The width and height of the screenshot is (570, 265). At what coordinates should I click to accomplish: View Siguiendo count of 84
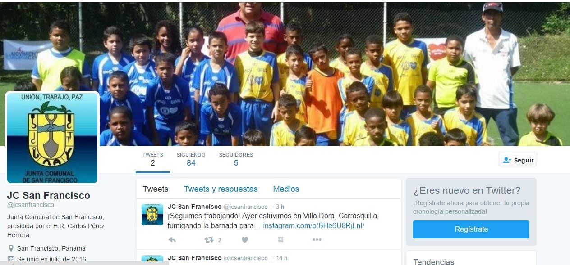(191, 159)
